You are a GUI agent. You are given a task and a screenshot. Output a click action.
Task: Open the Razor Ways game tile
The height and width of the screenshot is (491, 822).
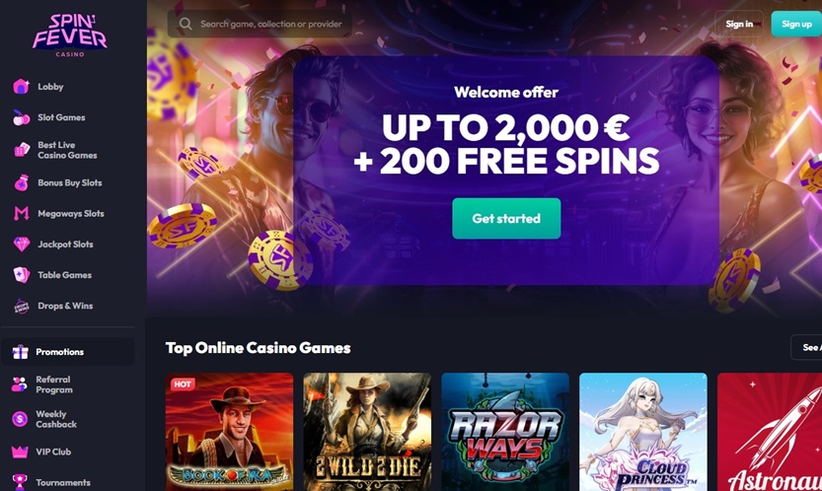click(505, 432)
